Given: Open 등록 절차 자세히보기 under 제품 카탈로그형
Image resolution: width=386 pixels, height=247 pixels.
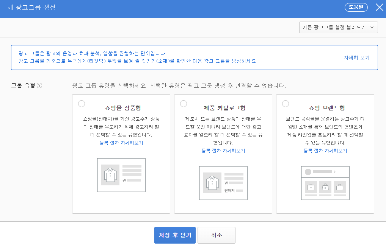Looking at the screenshot, I should [x=223, y=151].
